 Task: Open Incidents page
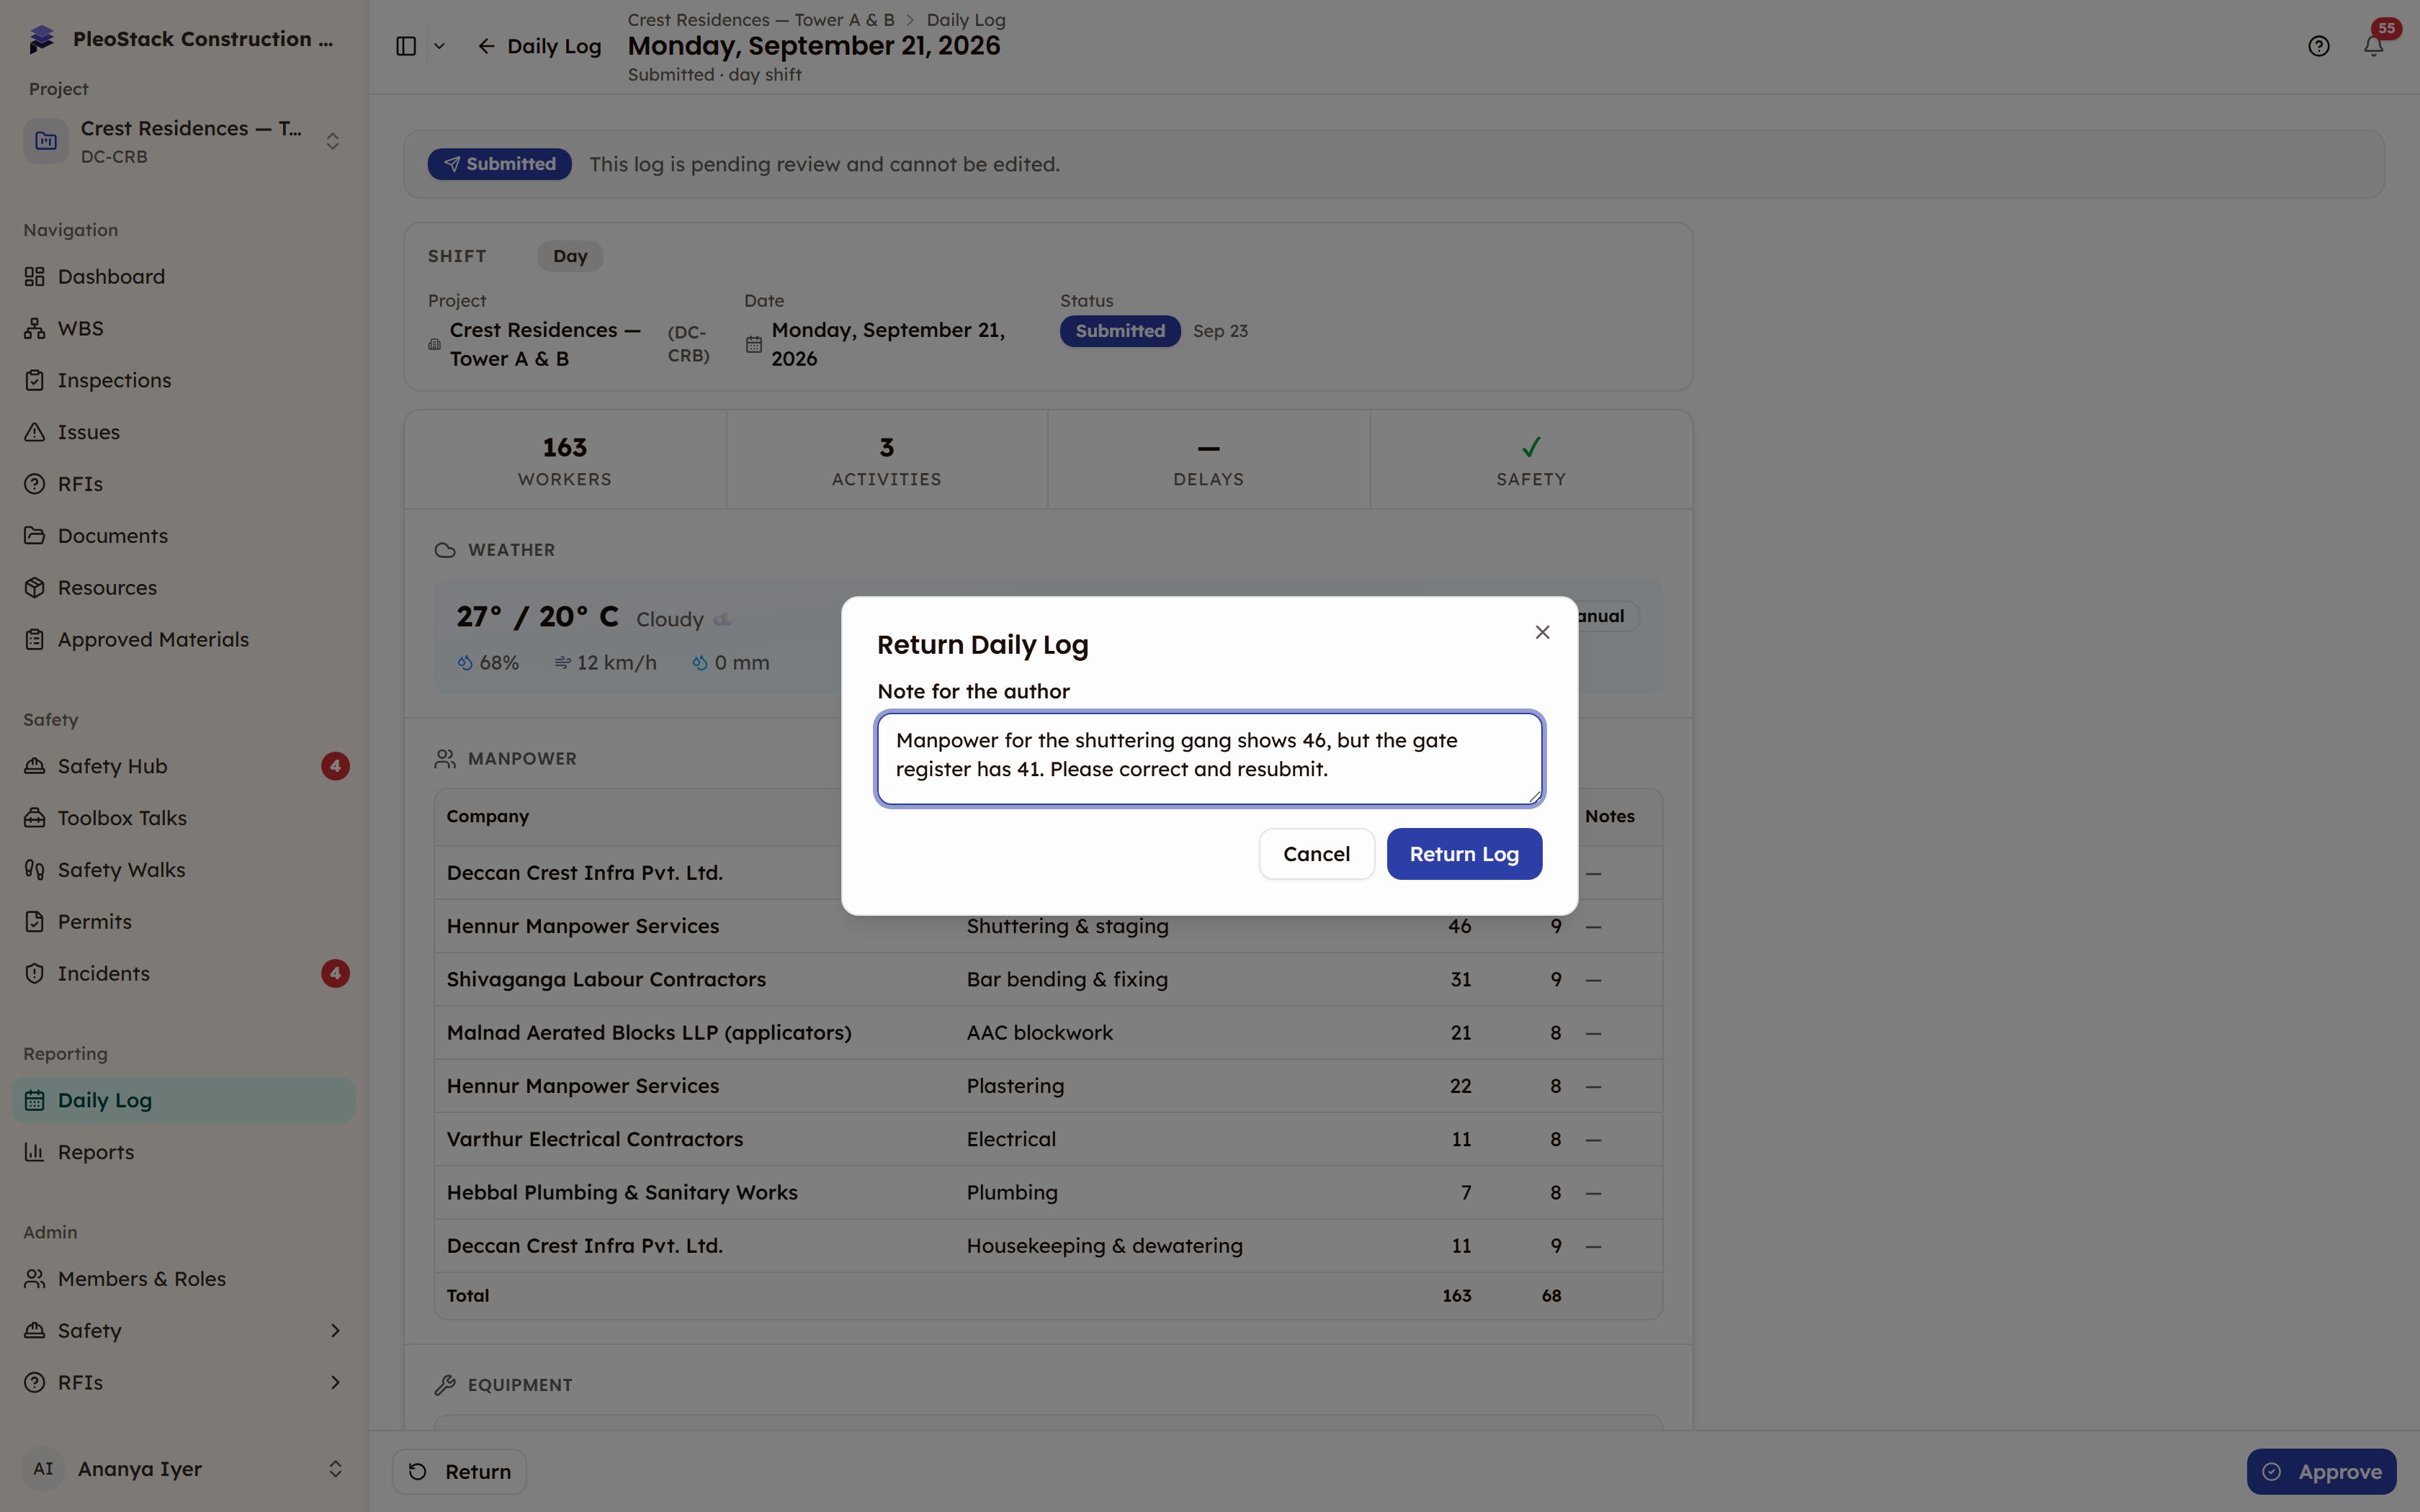coord(184,973)
